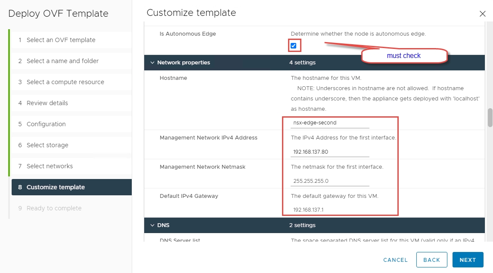Return to step 4 Review details
This screenshot has width=493, height=273.
pos(47,103)
